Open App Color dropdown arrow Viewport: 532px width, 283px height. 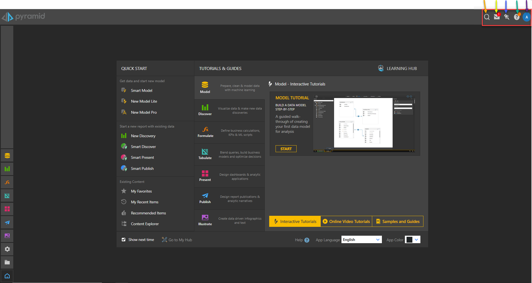tap(417, 240)
